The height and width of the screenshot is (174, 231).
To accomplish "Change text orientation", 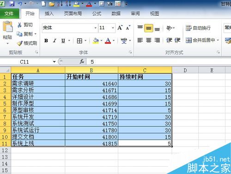I will (169, 28).
